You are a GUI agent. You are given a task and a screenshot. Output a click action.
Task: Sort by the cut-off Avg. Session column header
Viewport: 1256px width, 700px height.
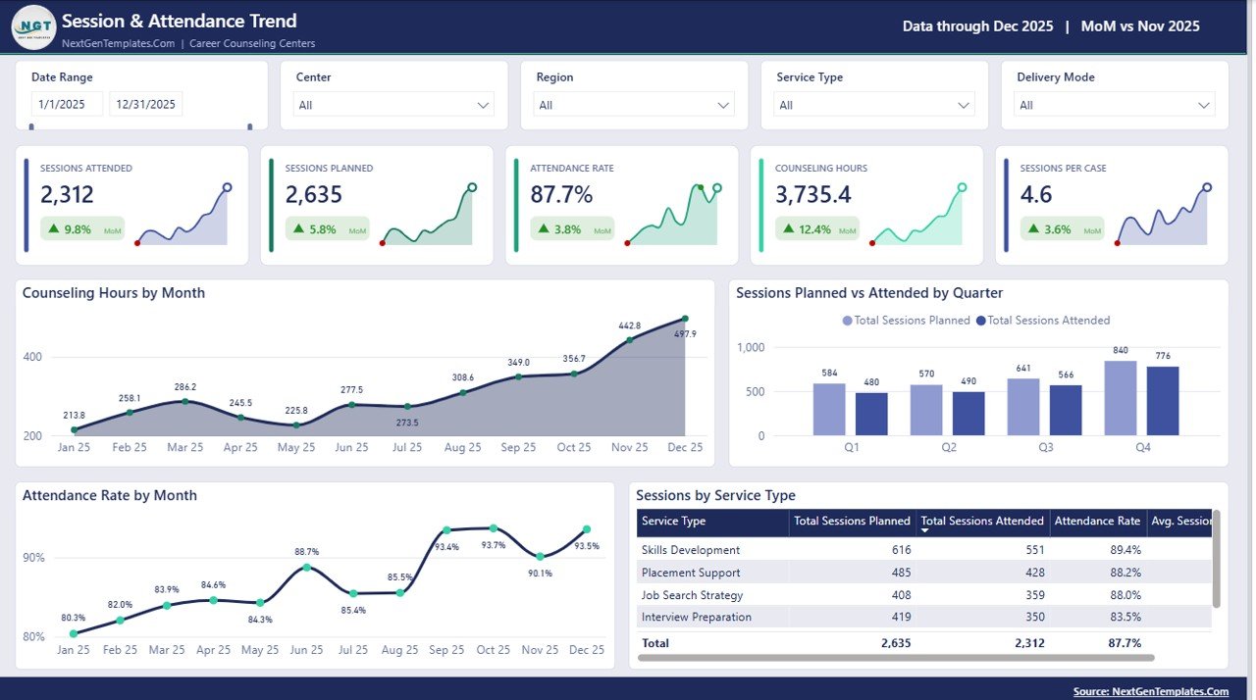1179,522
